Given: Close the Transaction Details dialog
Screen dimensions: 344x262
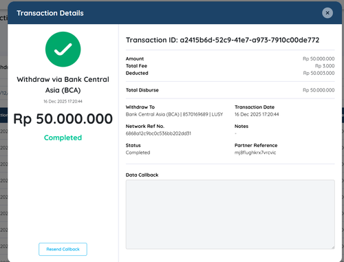Looking at the screenshot, I should point(327,13).
